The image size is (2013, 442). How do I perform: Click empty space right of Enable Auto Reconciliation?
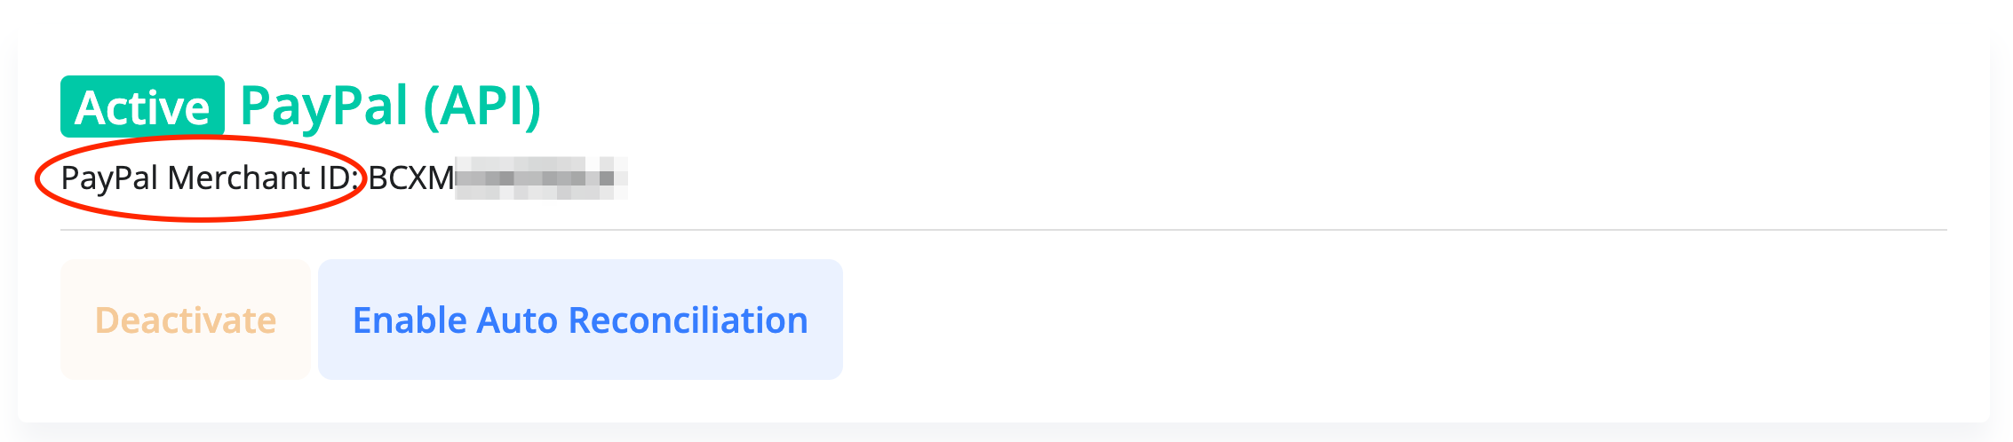(1333, 320)
